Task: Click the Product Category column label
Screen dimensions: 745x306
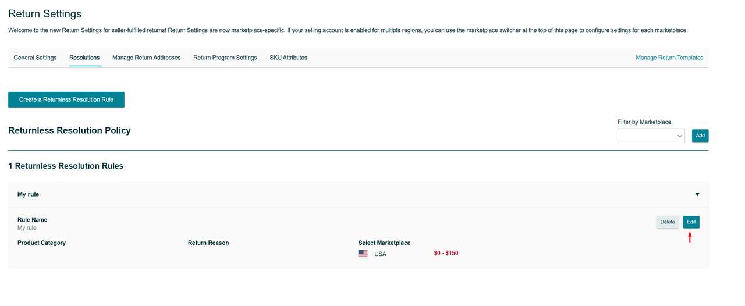Action: tap(41, 243)
